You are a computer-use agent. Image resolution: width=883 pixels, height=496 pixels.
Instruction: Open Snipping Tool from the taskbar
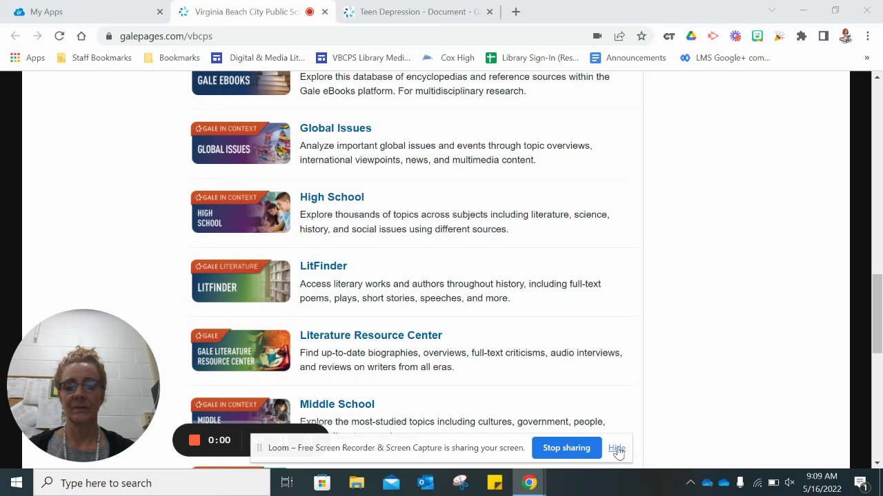[x=460, y=483]
